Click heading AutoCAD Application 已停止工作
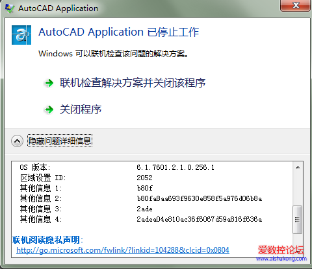 (119, 32)
